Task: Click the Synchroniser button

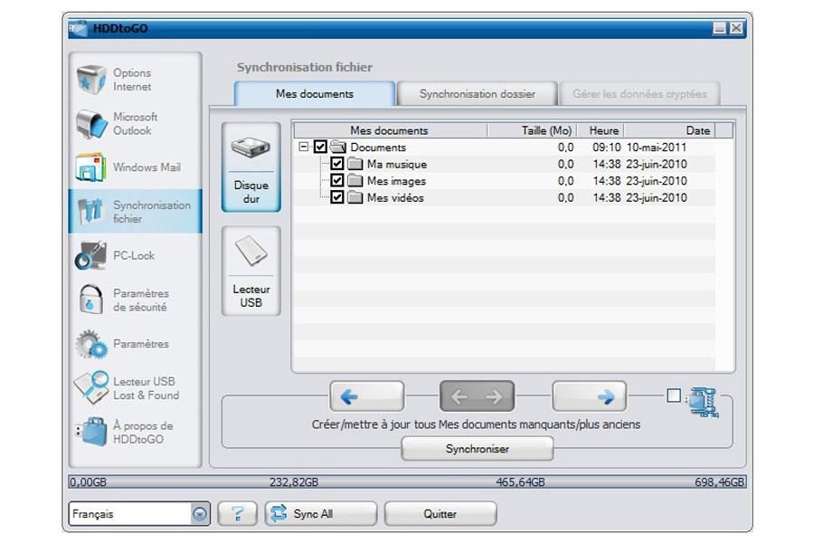Action: coord(477,449)
